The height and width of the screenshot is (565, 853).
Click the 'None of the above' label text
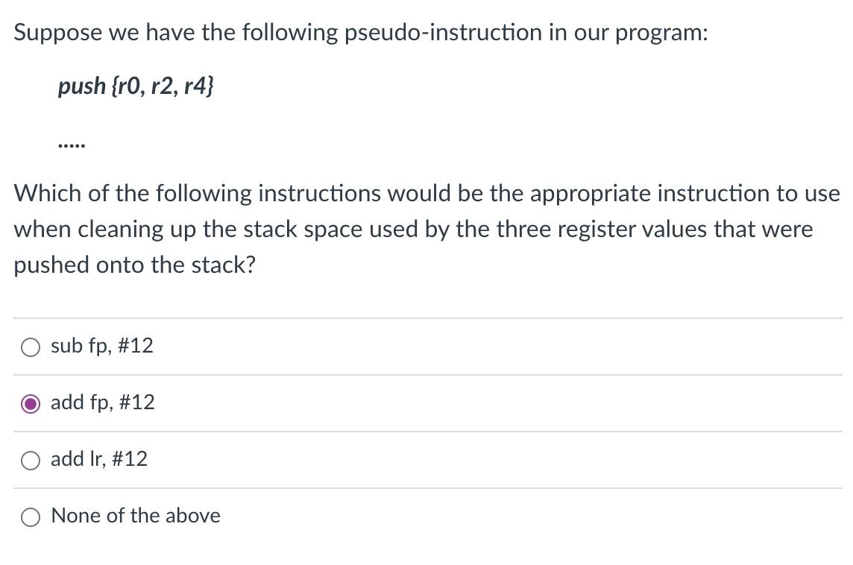click(135, 516)
